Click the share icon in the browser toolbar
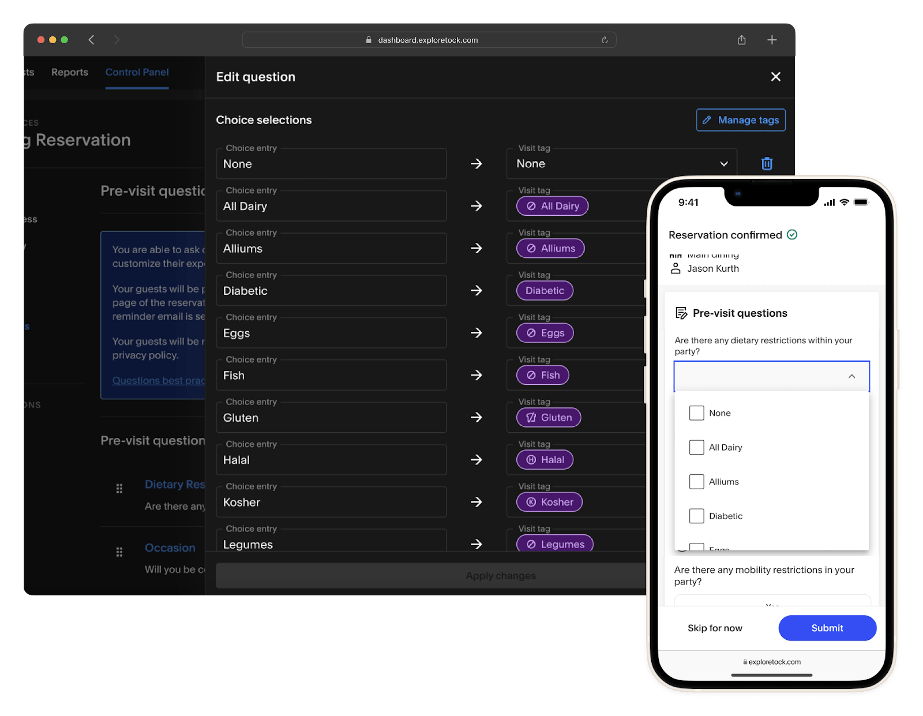The height and width of the screenshot is (716, 923). (x=741, y=39)
